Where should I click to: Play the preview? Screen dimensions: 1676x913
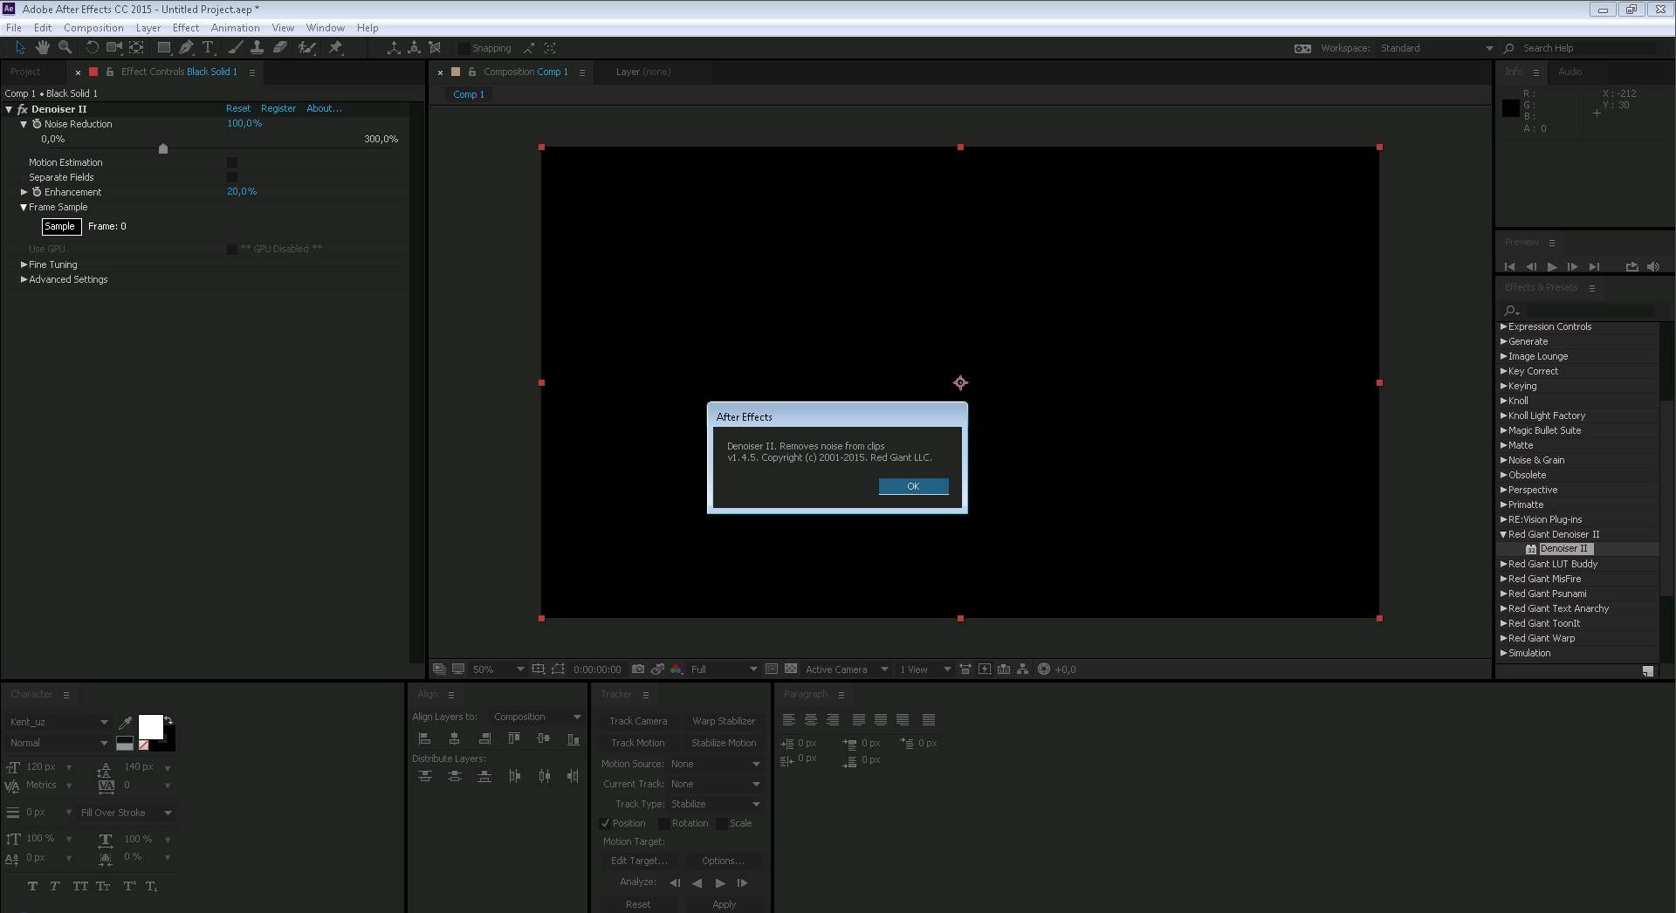click(1552, 267)
